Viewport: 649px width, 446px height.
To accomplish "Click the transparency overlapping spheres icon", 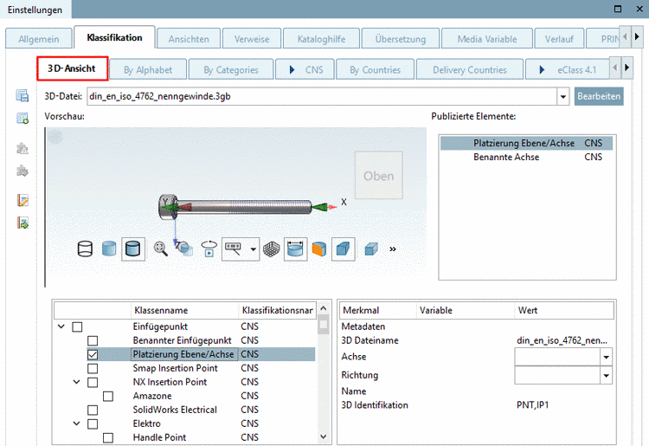I will coord(184,249).
